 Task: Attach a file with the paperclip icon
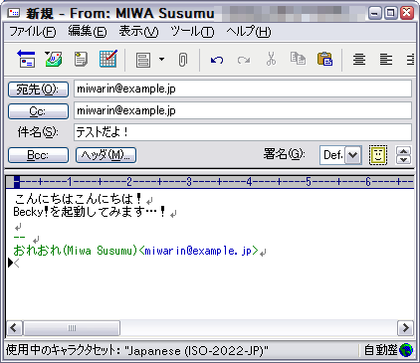pyautogui.click(x=183, y=60)
